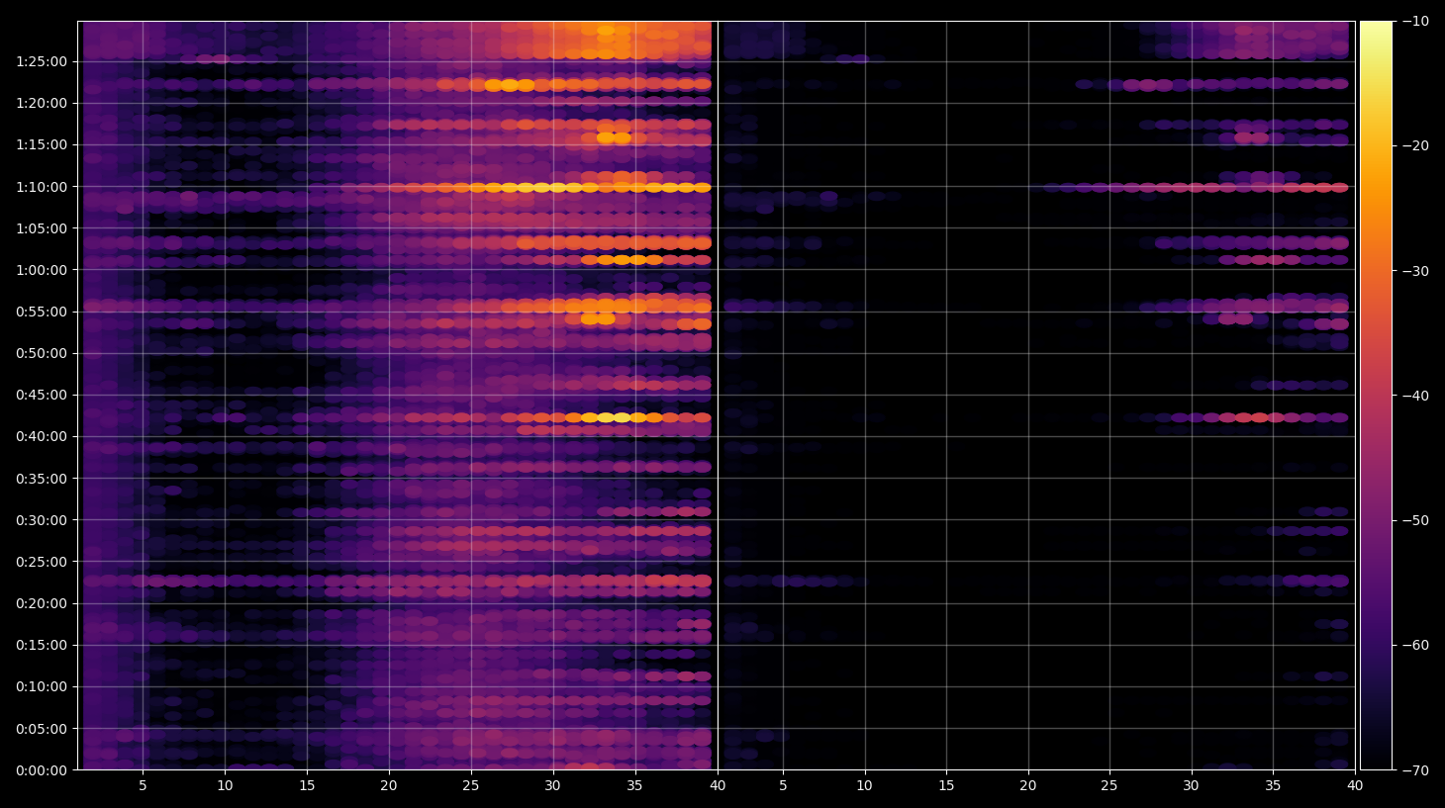Screen dimensions: 1445x808
Task: Click x-axis label 25 under the left panel
Action: click(471, 786)
